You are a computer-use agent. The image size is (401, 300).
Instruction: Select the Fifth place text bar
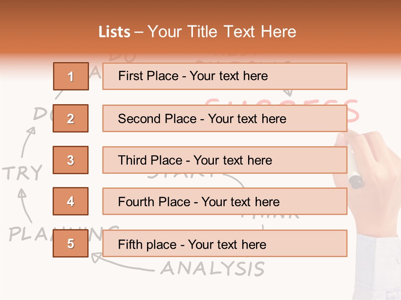[225, 243]
